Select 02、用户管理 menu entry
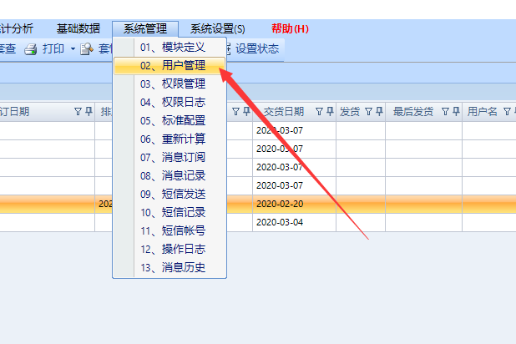The height and width of the screenshot is (344, 516). click(x=172, y=66)
